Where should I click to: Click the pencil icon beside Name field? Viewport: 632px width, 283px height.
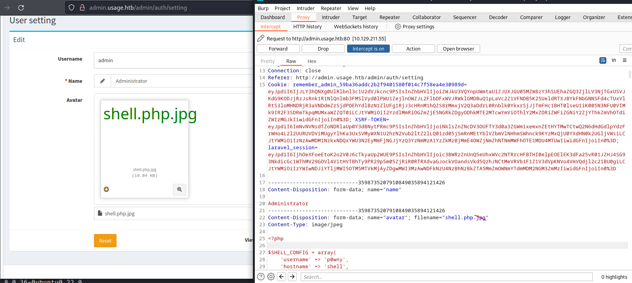(x=103, y=81)
